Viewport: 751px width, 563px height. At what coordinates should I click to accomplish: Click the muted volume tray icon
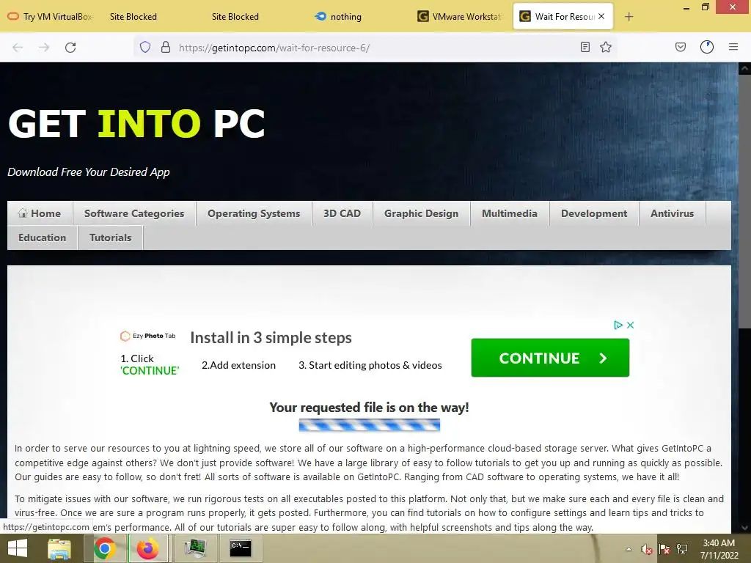coord(647,549)
